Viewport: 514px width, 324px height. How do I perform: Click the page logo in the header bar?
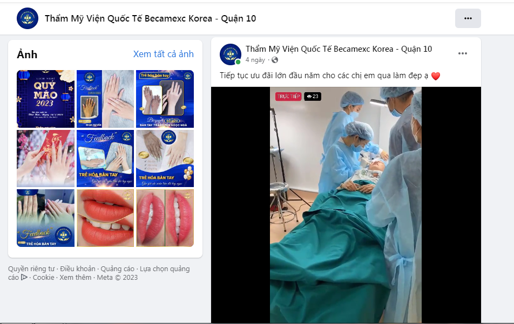pos(28,18)
